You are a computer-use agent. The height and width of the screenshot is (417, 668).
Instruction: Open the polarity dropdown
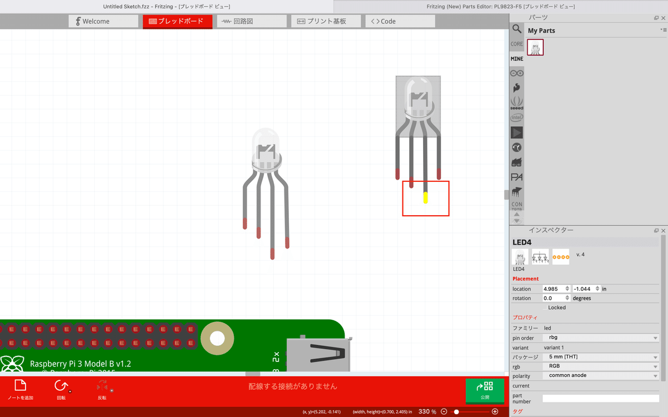601,376
